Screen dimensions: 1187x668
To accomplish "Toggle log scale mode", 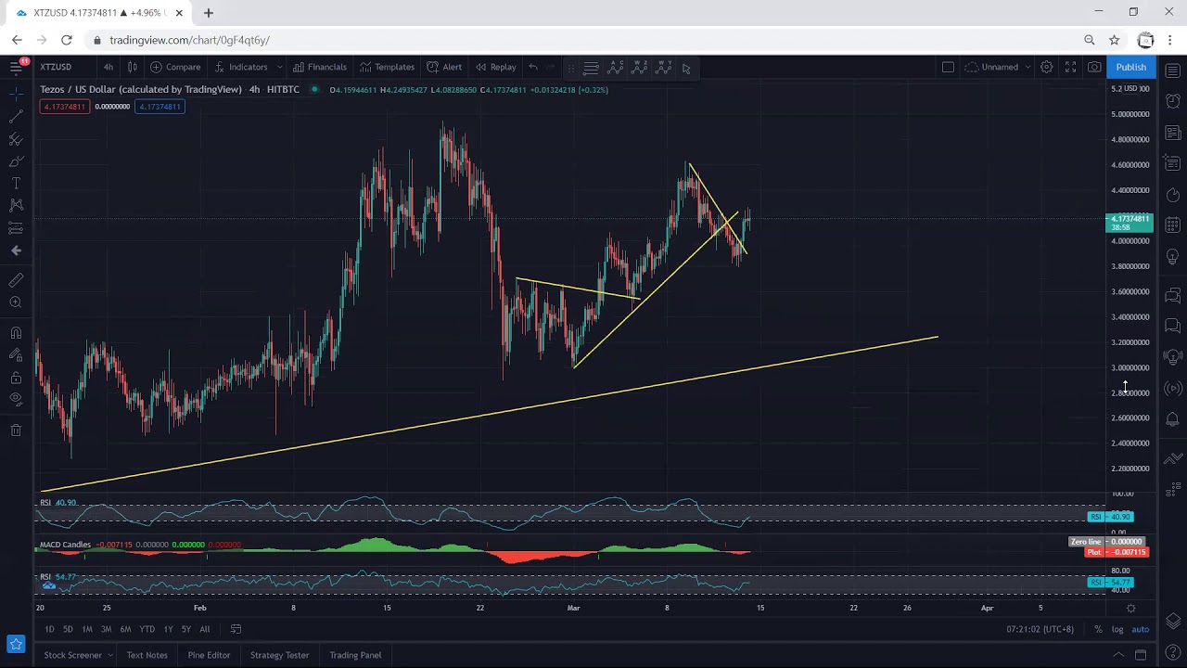I will coord(1117,629).
